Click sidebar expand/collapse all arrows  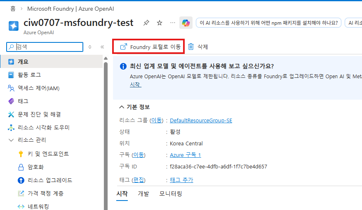[90, 47]
